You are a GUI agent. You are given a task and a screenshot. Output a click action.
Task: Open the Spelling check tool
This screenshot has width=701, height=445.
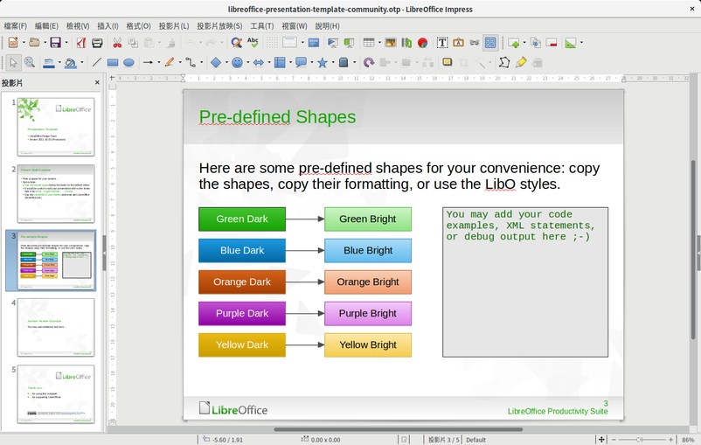pyautogui.click(x=253, y=42)
